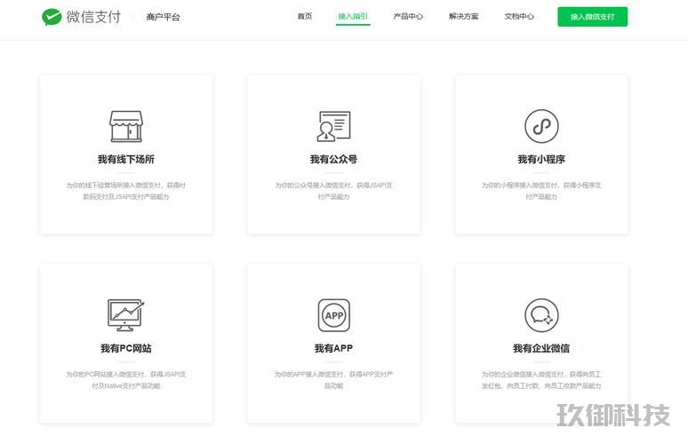The image size is (688, 444).
Task: Click the PC monitor chart icon
Action: [x=126, y=315]
